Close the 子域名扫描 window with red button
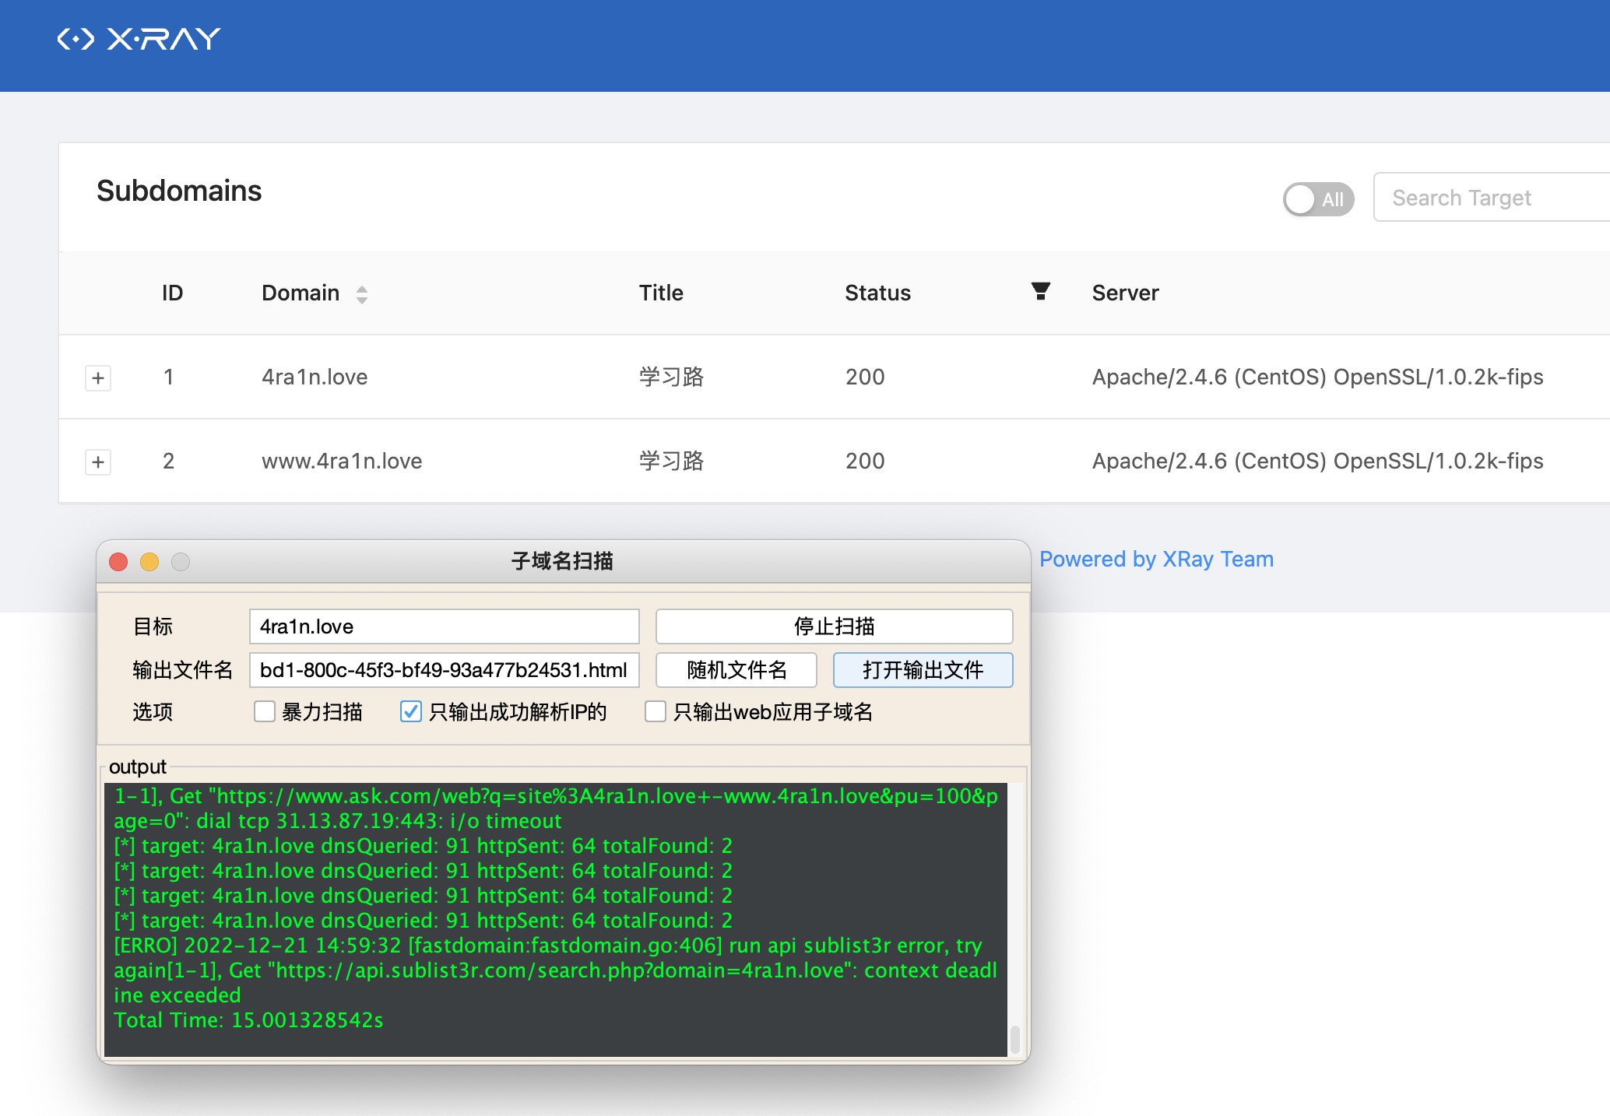 pyautogui.click(x=118, y=562)
